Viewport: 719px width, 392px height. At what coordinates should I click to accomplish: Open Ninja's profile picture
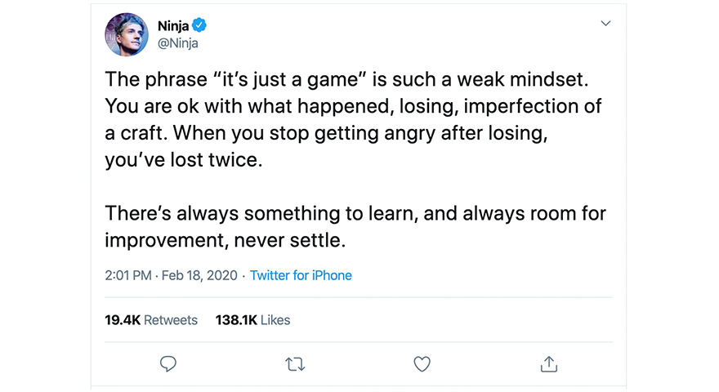tap(127, 34)
